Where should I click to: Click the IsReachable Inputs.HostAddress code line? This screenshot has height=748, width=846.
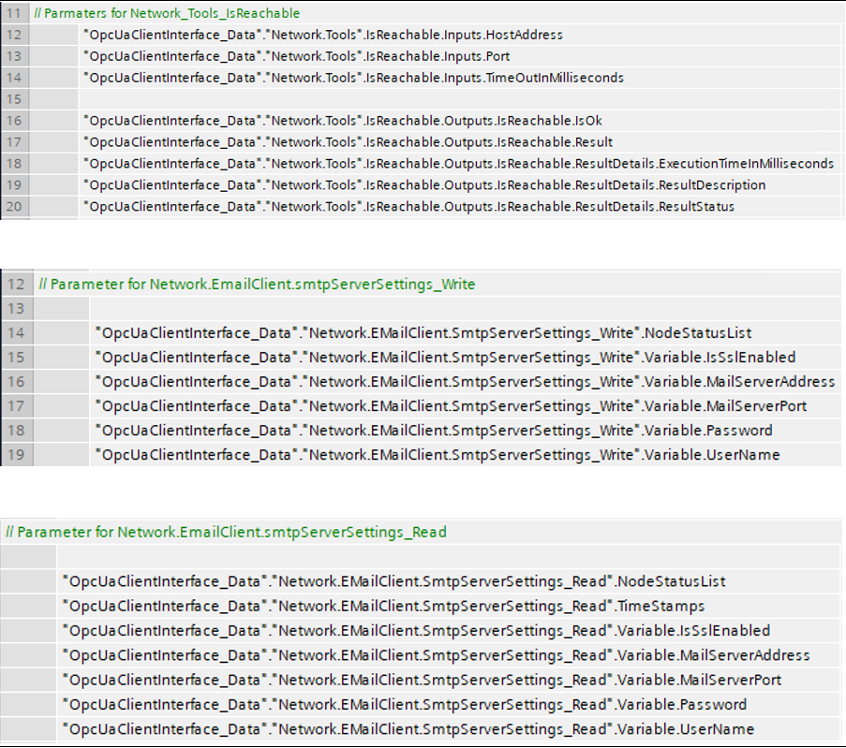(323, 35)
